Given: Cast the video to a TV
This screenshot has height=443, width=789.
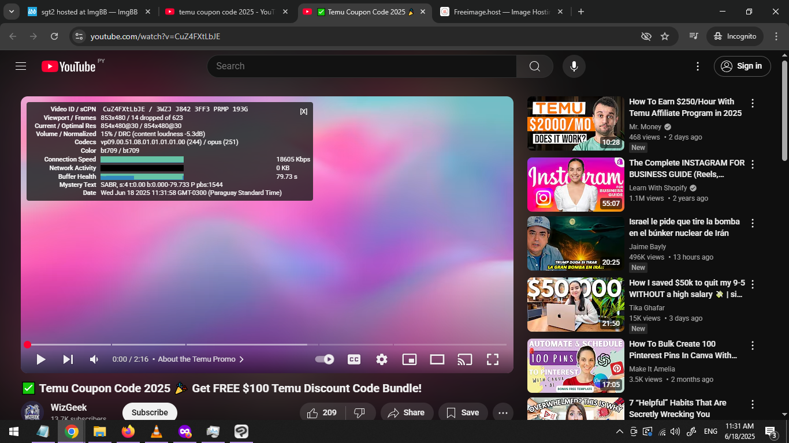Looking at the screenshot, I should click(x=465, y=359).
